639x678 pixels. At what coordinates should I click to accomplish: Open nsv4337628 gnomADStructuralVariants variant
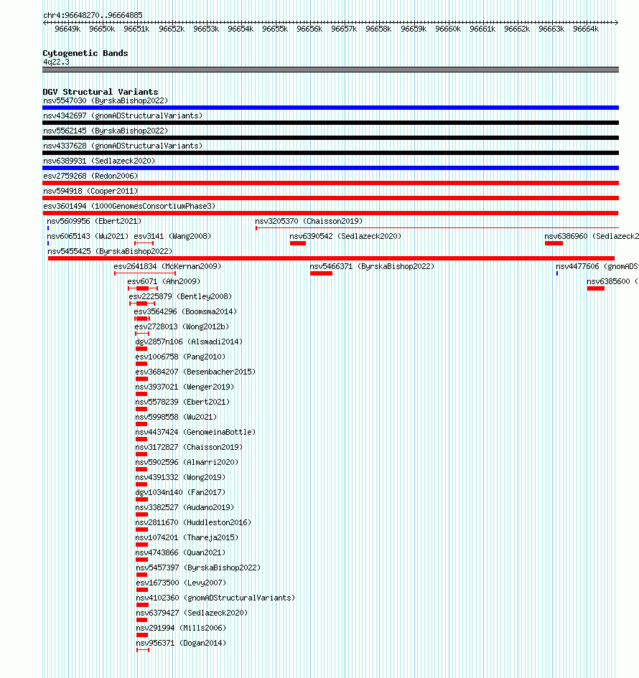coord(123,146)
